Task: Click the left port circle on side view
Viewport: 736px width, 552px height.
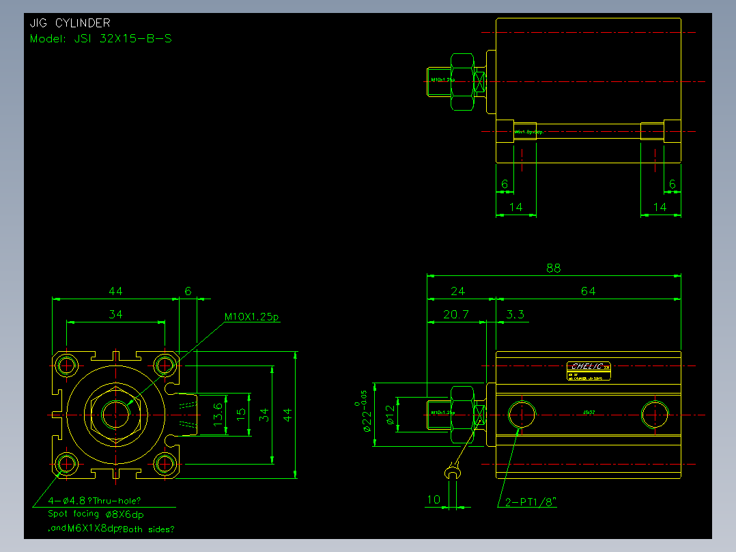Action: 522,415
